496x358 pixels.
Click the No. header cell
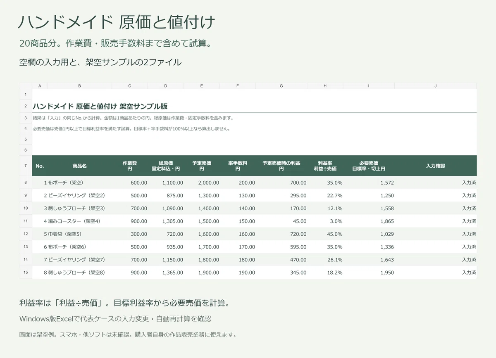click(x=40, y=166)
